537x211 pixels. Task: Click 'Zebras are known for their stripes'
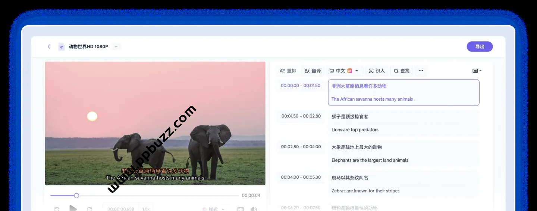pos(365,191)
